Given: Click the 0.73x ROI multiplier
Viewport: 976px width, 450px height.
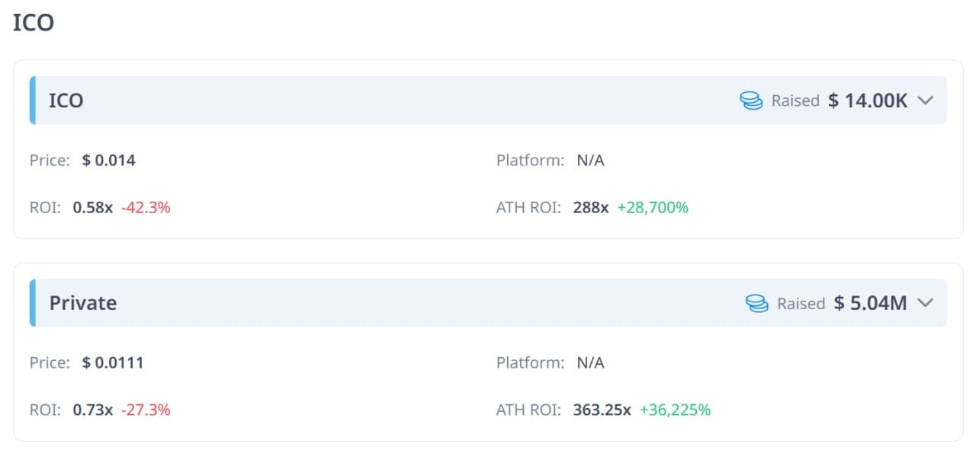Looking at the screenshot, I should point(92,410).
